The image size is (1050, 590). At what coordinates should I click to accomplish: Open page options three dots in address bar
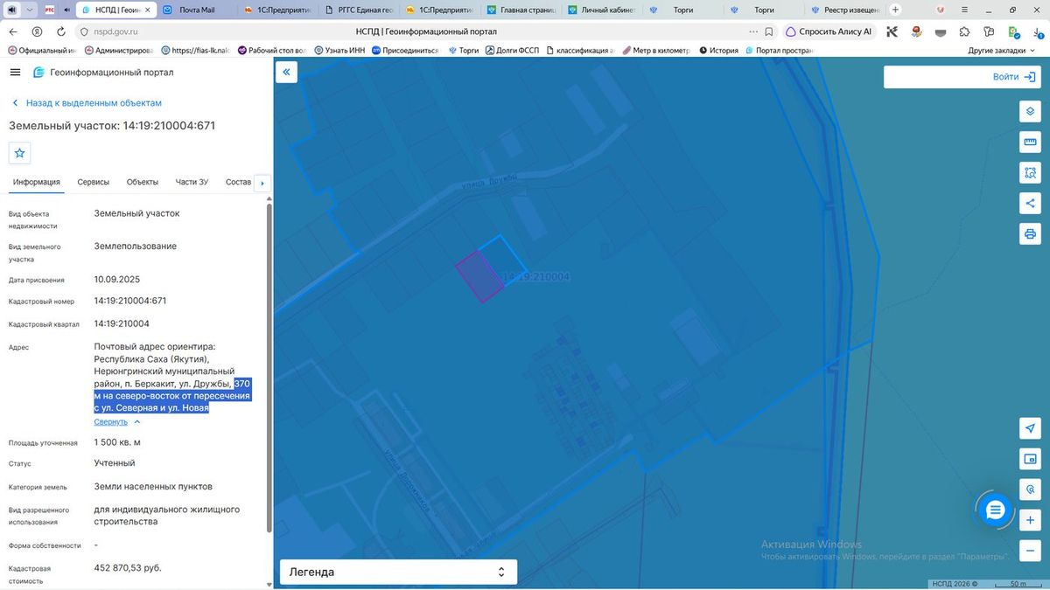coord(753,31)
